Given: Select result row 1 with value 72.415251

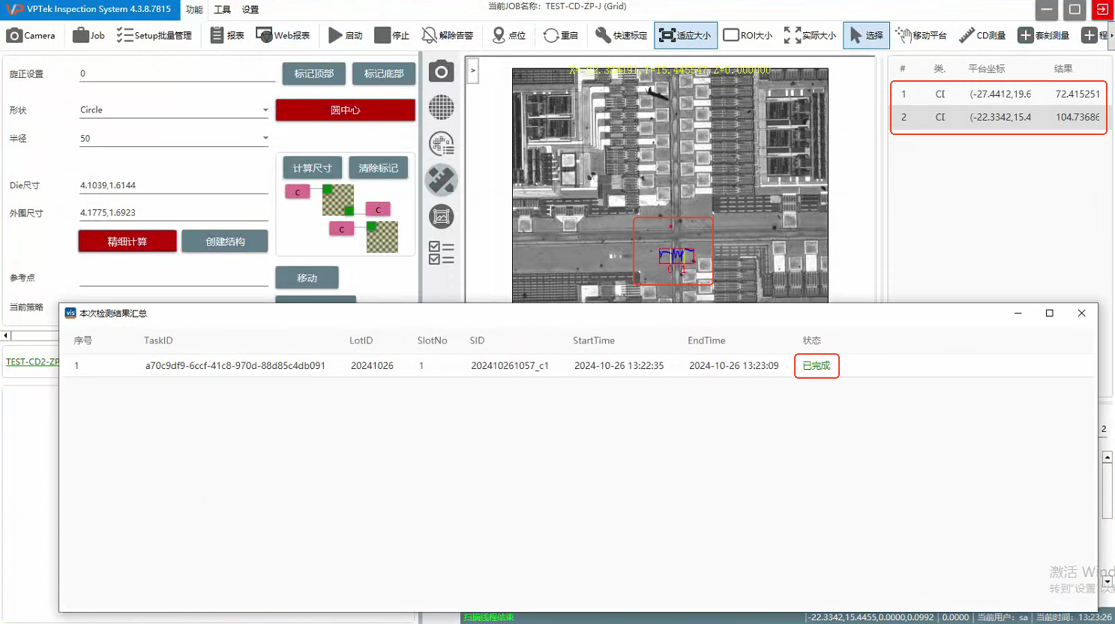Looking at the screenshot, I should pyautogui.click(x=998, y=94).
